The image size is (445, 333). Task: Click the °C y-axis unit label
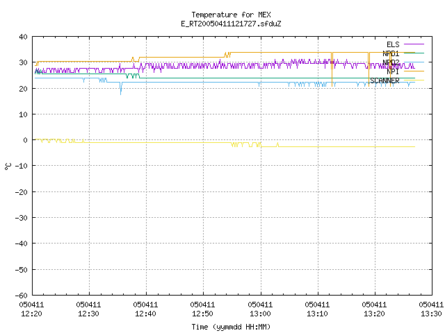point(8,166)
